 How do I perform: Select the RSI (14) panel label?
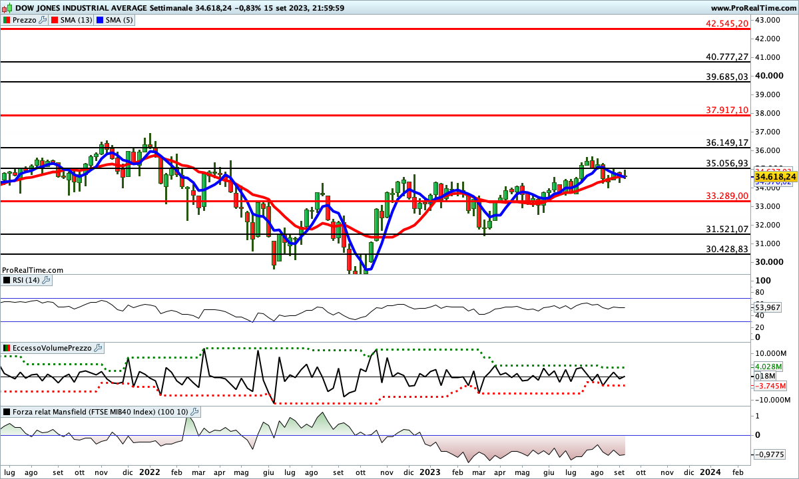click(27, 280)
